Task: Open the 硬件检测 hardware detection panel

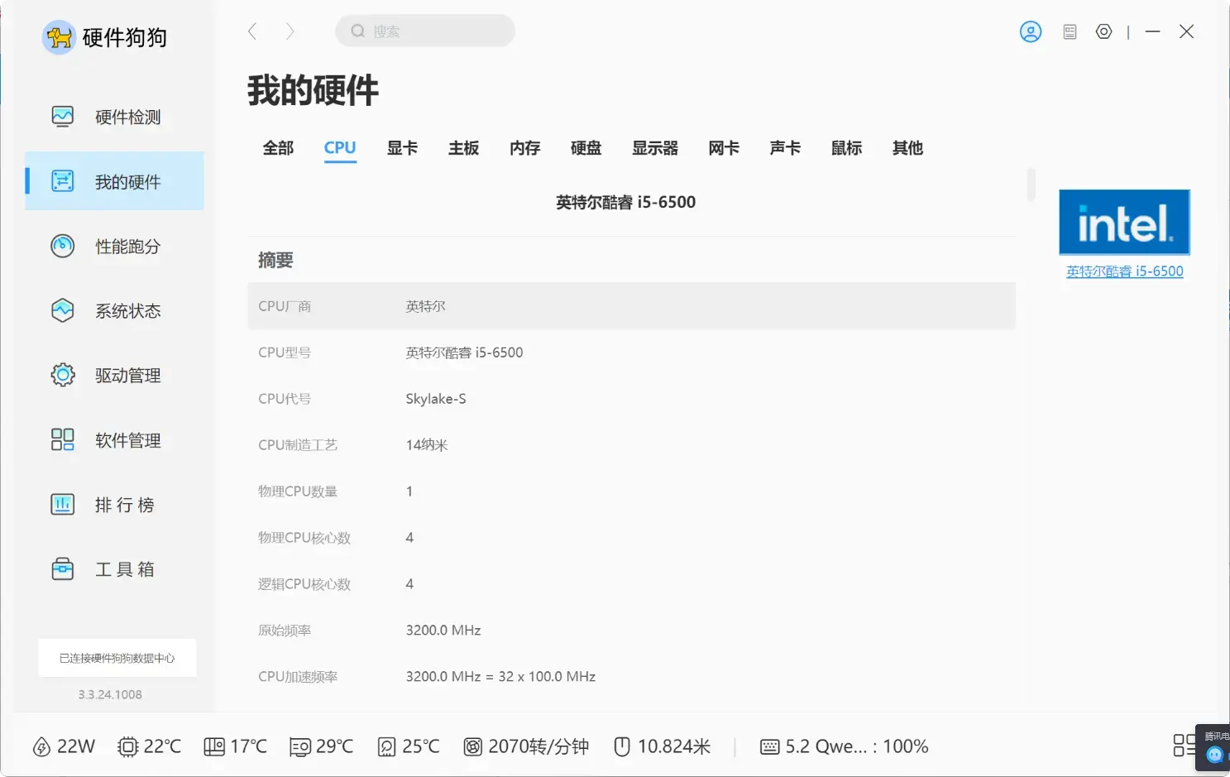Action: 113,117
